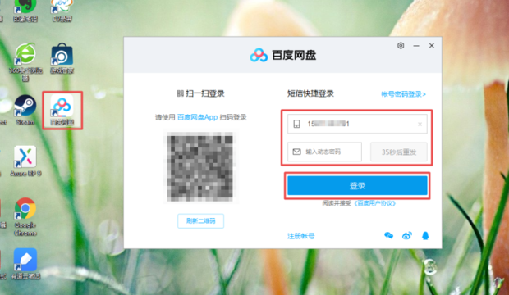Click the 短信快捷登录 heading
509x295 pixels.
[310, 93]
